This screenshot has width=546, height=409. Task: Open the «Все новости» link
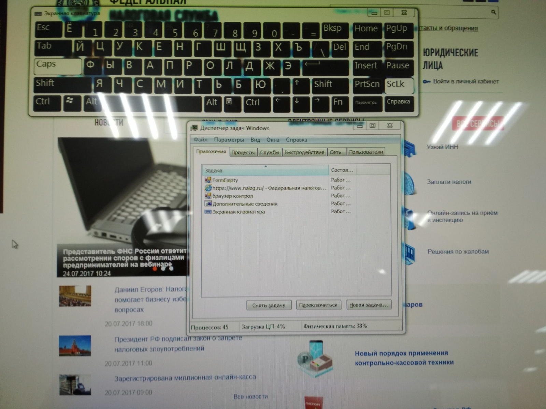250,396
